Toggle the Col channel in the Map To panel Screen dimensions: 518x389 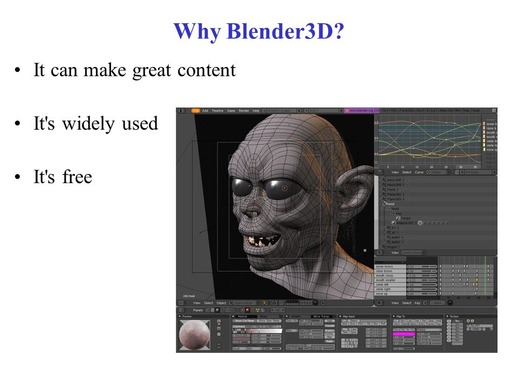coord(396,321)
